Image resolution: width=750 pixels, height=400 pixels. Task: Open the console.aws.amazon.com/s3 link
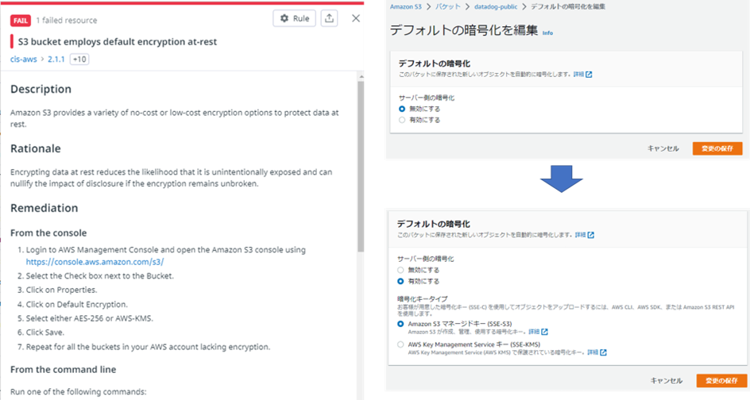click(x=95, y=262)
